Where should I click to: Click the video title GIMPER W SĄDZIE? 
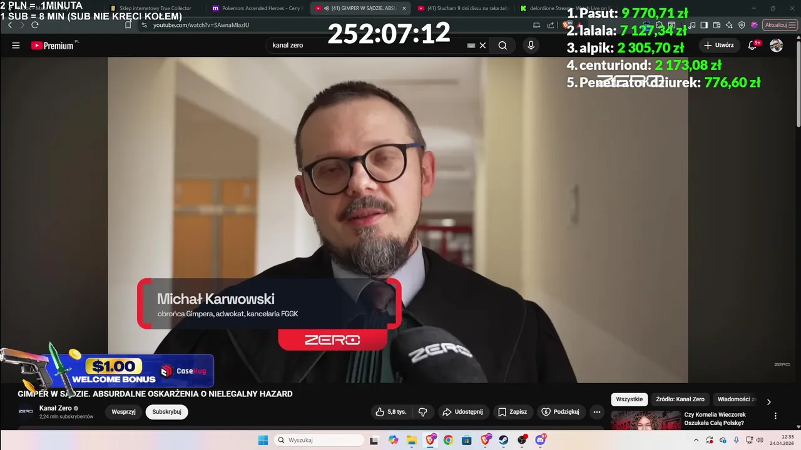(x=155, y=394)
